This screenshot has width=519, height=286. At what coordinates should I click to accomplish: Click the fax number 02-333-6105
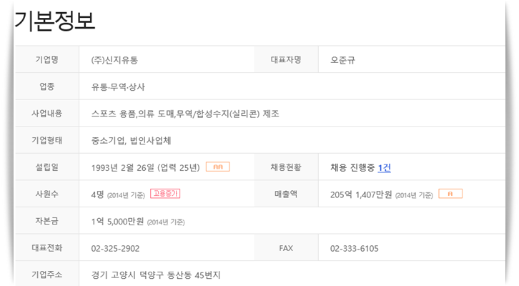[x=354, y=248]
